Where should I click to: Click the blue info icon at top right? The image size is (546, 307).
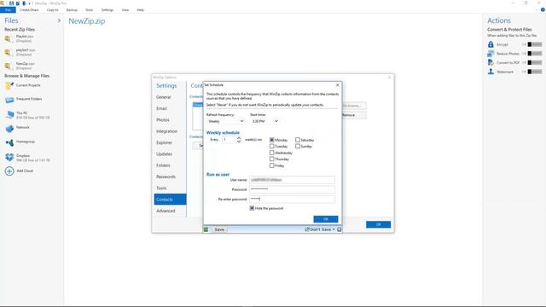[543, 9]
